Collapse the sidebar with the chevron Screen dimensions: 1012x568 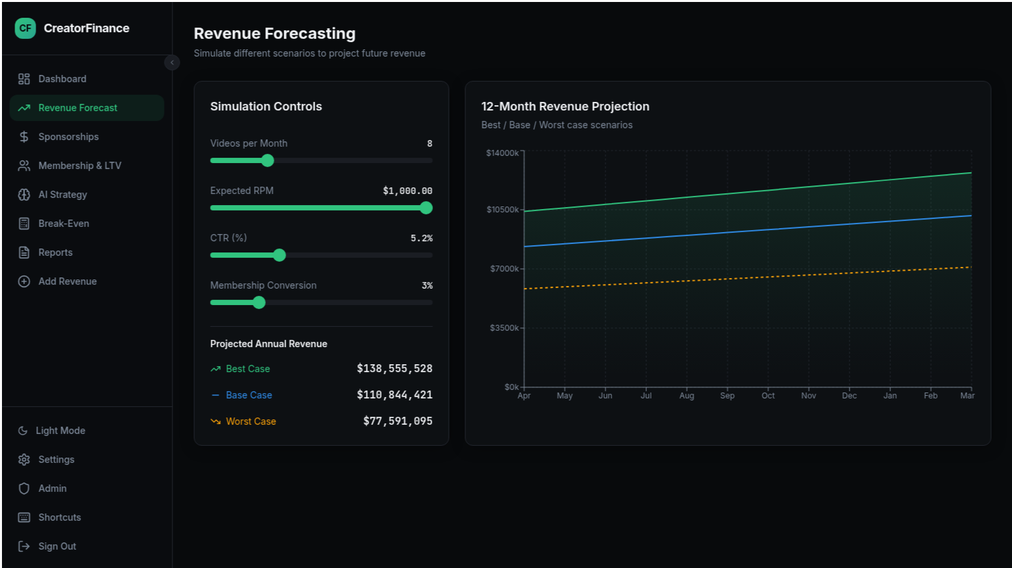[172, 62]
